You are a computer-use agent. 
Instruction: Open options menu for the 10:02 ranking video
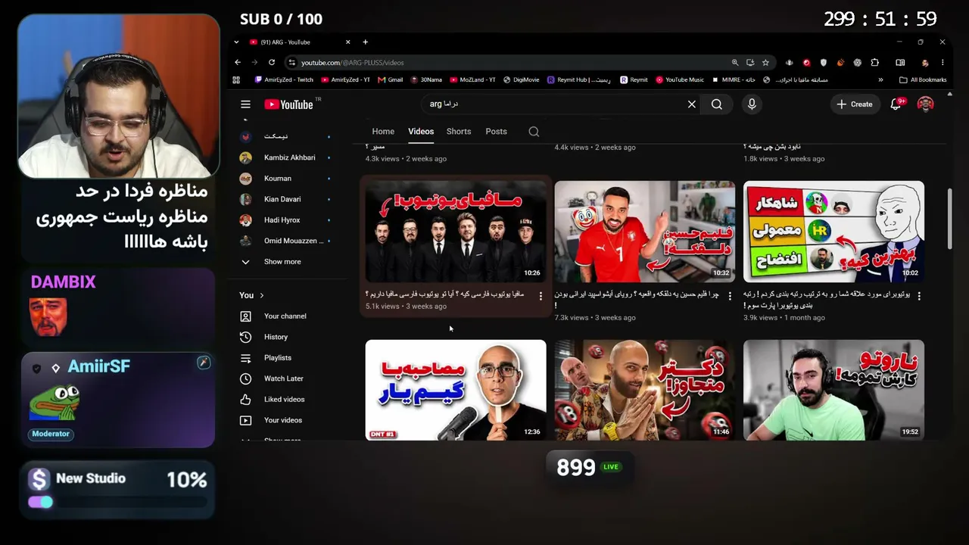coord(919,296)
